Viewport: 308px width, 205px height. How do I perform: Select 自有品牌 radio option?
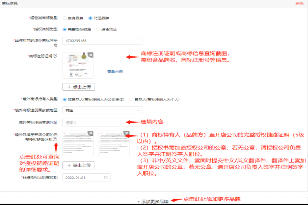(x=65, y=18)
